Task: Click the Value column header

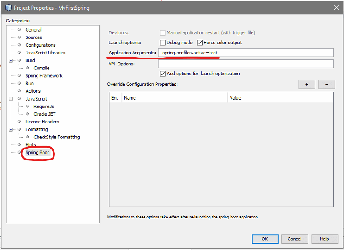Action: tap(280, 98)
